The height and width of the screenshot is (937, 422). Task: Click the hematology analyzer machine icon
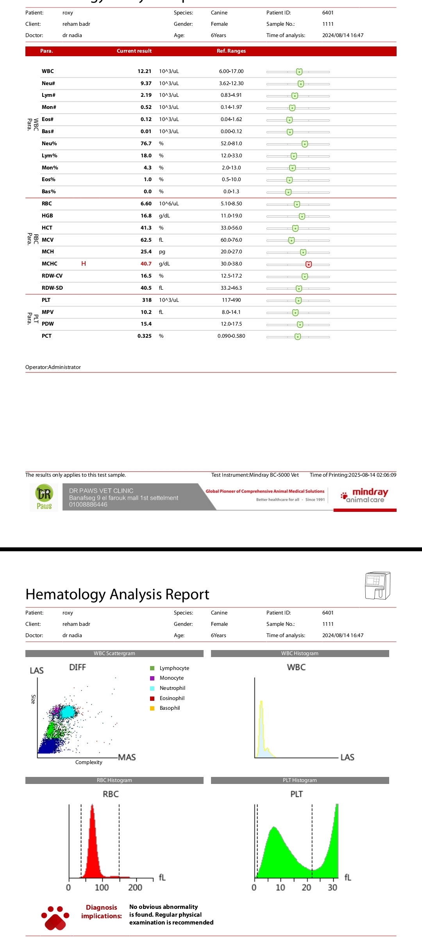tap(377, 586)
